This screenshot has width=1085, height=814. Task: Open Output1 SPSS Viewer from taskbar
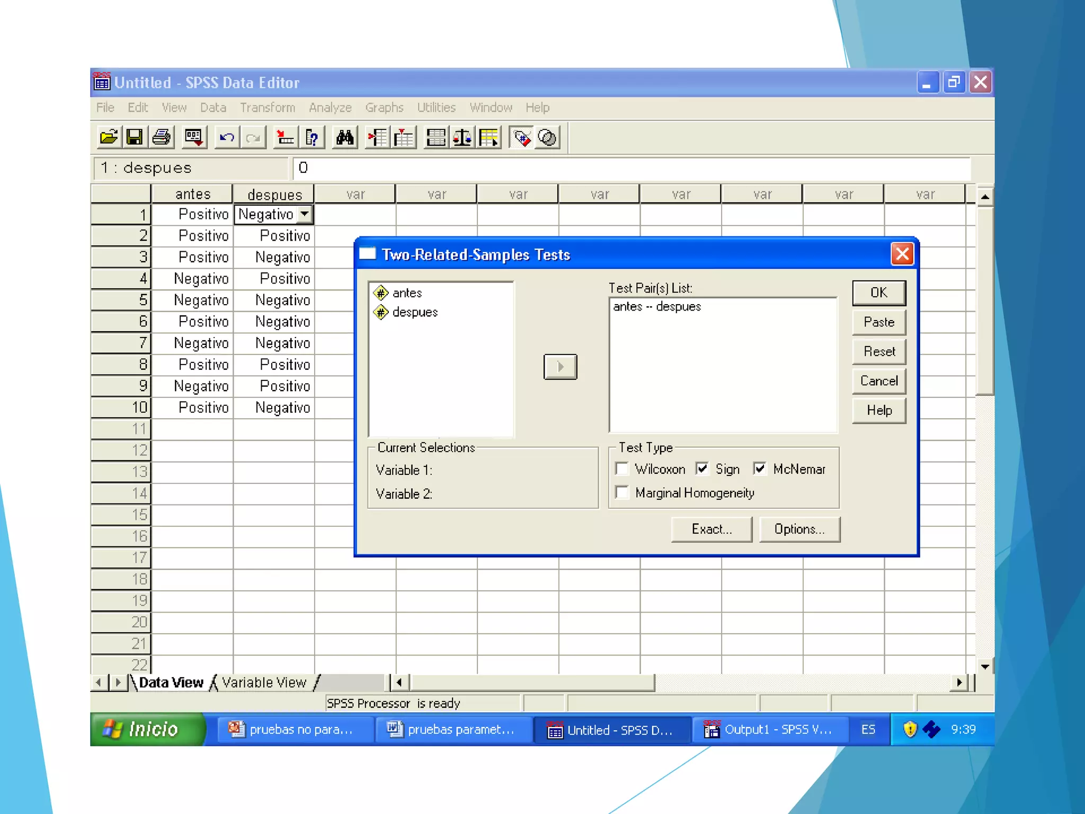pyautogui.click(x=769, y=730)
